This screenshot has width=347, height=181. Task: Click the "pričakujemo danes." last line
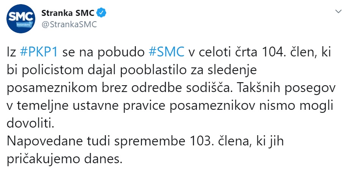click(x=65, y=158)
